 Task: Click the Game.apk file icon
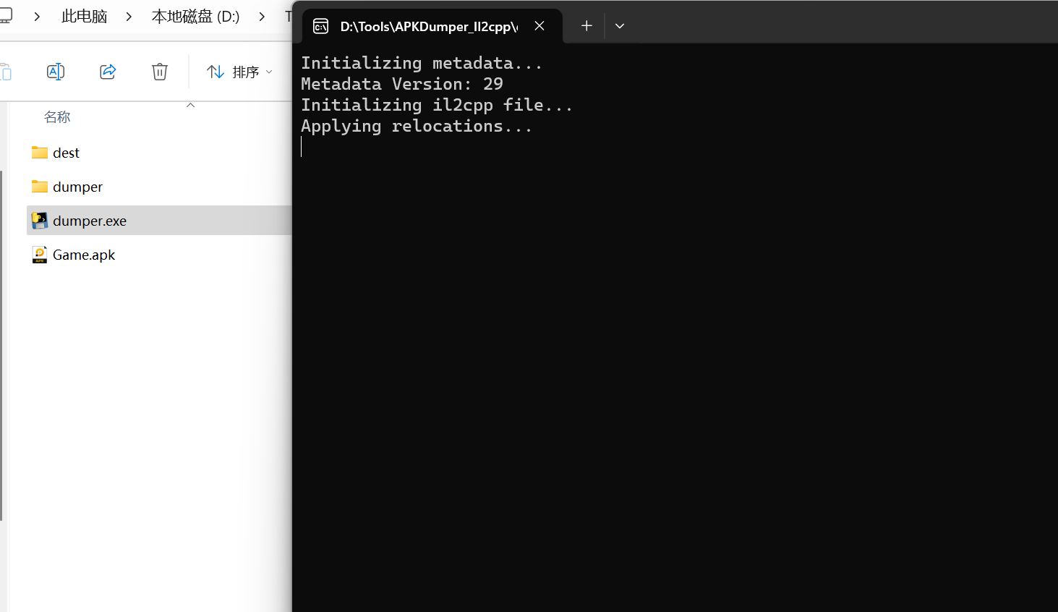tap(40, 255)
